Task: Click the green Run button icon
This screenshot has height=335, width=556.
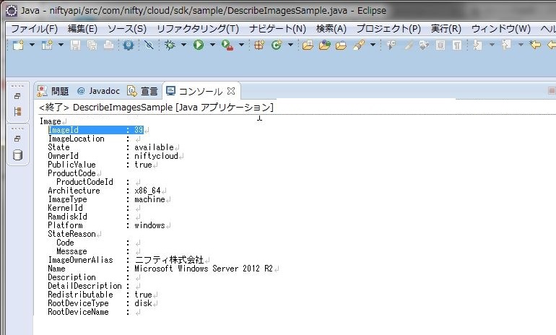Action: [x=199, y=45]
